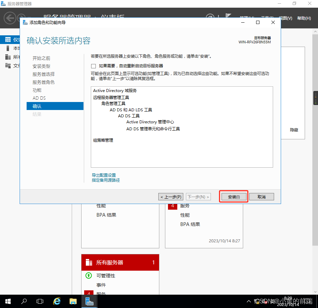This screenshot has width=318, height=308.
Task: Maximize the wizard dialog window
Action: [258, 22]
